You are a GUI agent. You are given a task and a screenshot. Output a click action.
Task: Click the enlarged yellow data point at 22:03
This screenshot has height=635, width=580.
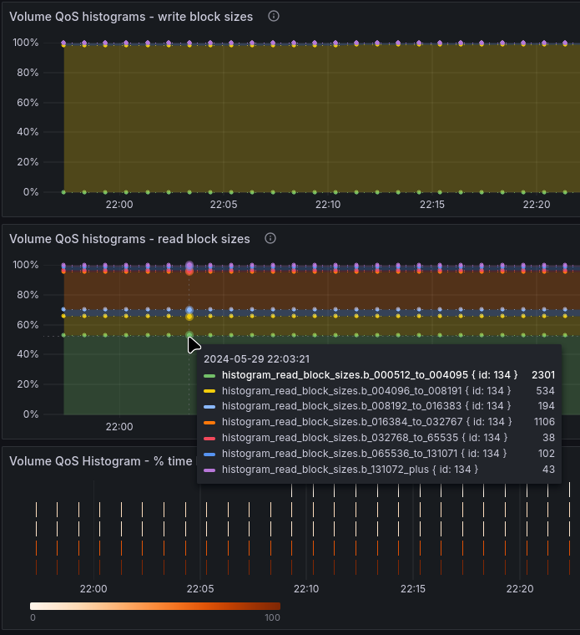pyautogui.click(x=189, y=317)
